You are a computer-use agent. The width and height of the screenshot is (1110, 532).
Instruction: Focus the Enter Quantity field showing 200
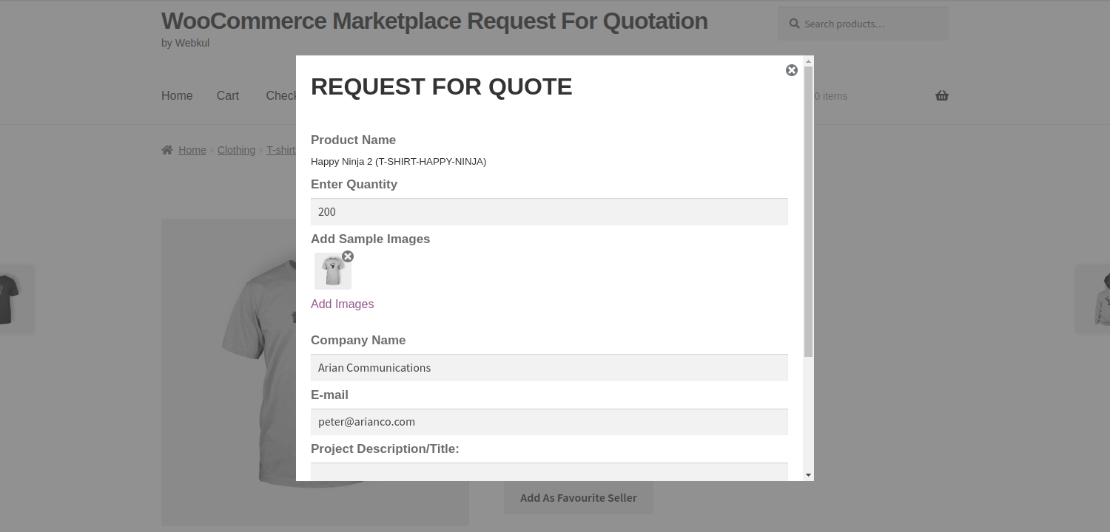tap(549, 211)
